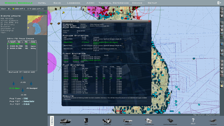Sort frag order by Takeoff column
The height and width of the screenshot is (126, 224).
tap(13, 42)
